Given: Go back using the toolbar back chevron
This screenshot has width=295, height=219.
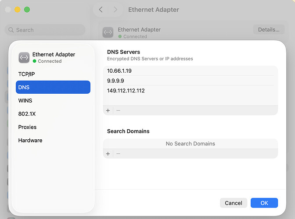Looking at the screenshot, I should click(x=101, y=10).
